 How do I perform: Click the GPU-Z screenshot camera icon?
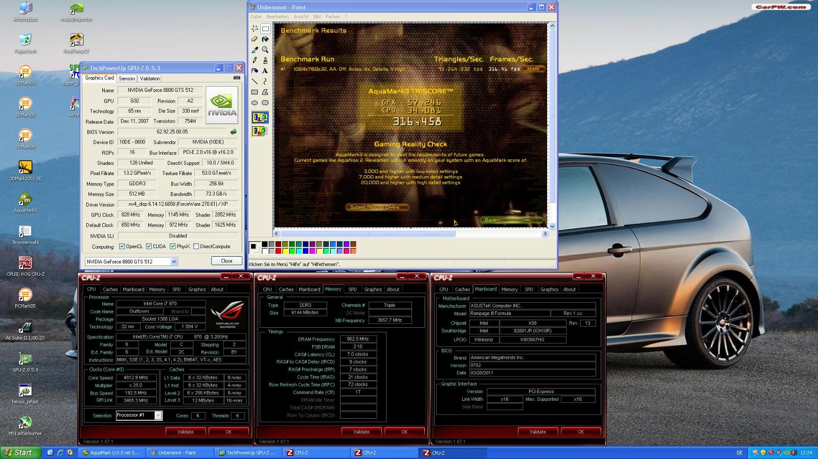[237, 78]
